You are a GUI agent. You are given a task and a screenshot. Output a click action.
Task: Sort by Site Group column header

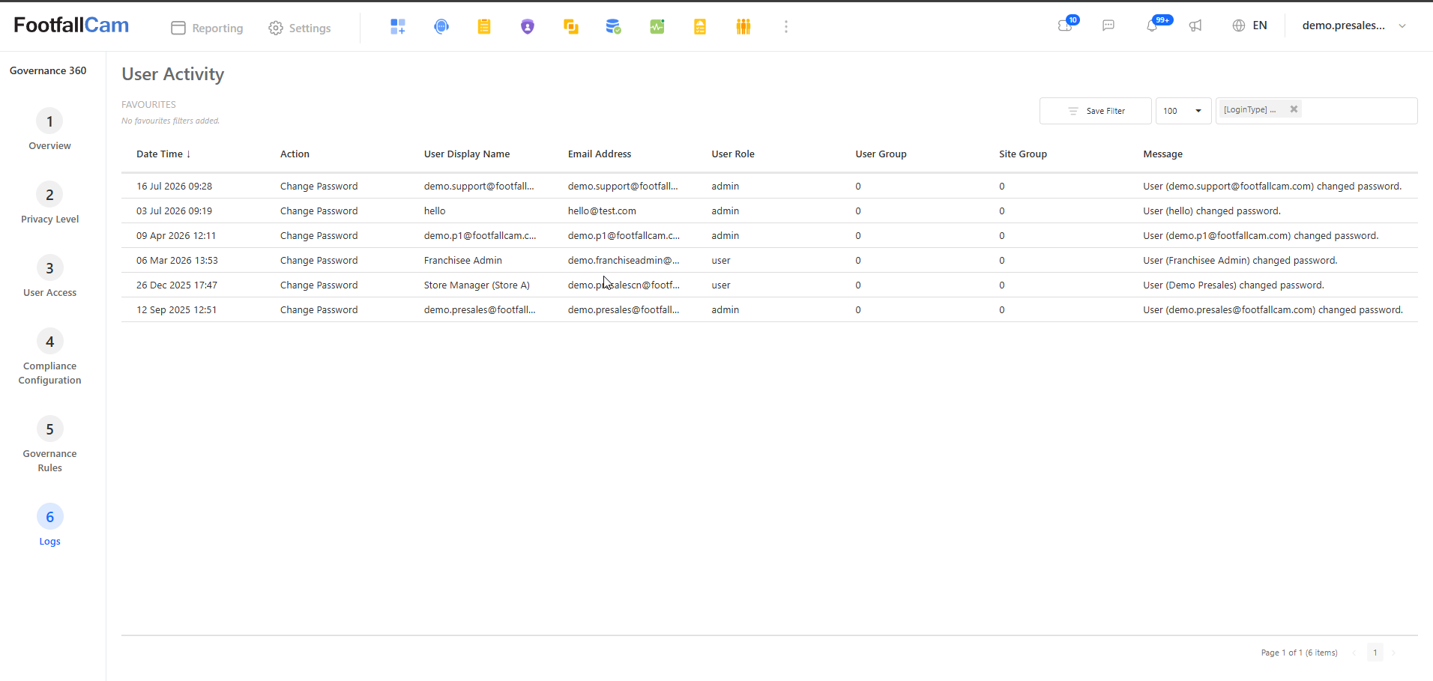(x=1023, y=154)
